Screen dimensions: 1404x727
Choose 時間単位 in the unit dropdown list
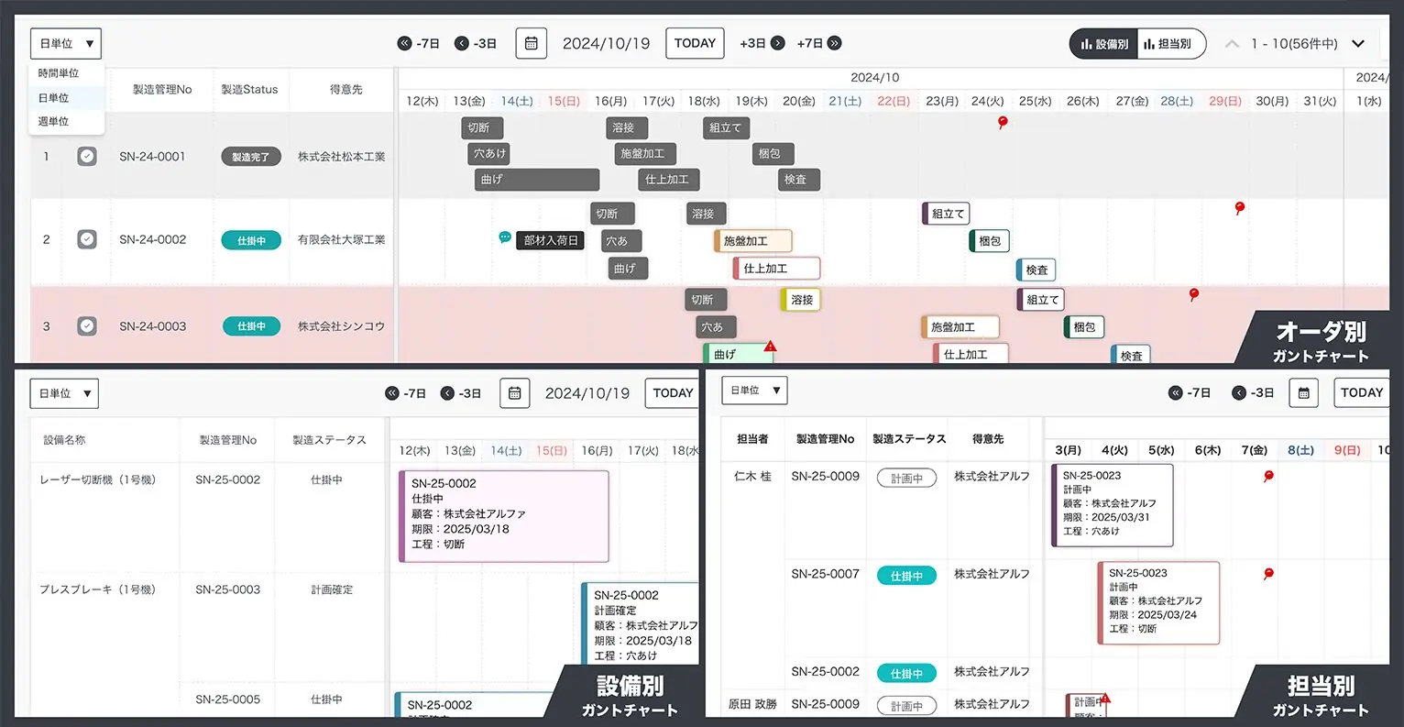click(58, 73)
